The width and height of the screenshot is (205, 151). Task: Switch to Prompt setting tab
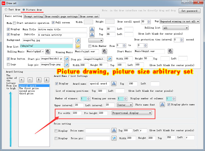(34, 16)
